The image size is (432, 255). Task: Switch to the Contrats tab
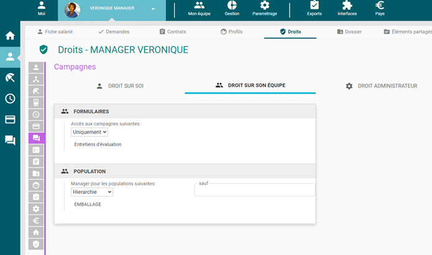click(173, 32)
